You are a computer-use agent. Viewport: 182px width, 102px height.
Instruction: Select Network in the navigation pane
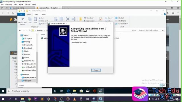25,75
